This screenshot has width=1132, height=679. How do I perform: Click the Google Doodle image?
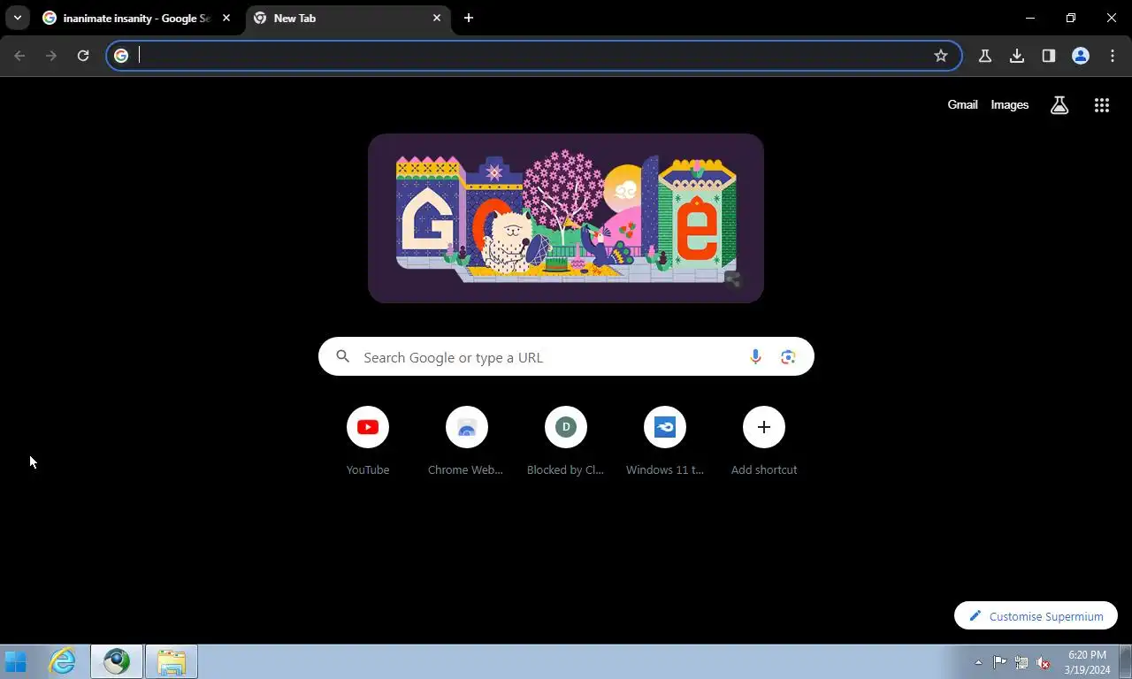click(566, 218)
